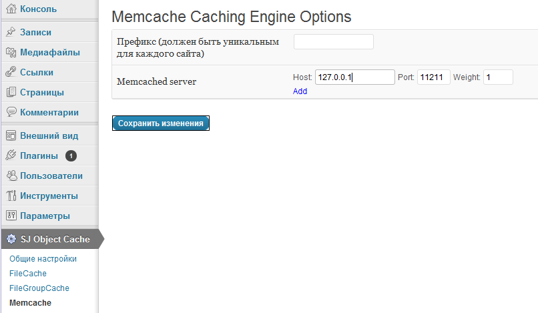This screenshot has height=313, width=538.
Task: Click the Комментарии speech bubble icon
Action: tap(11, 112)
